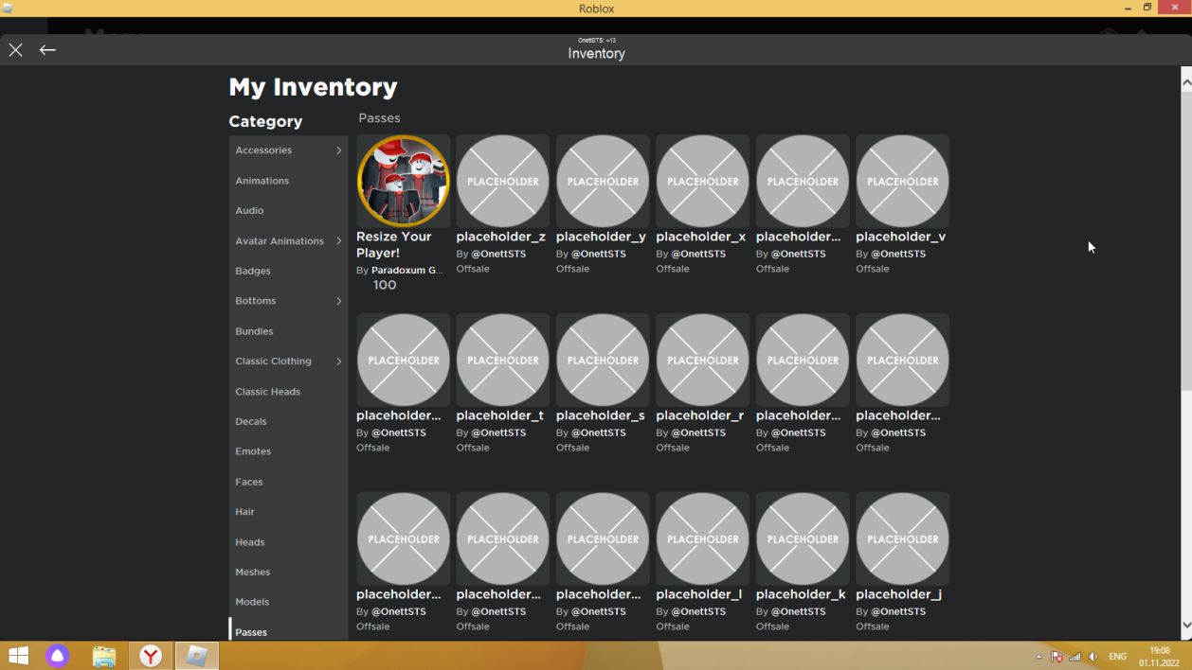1192x670 pixels.
Task: Click the My Inventory heading
Action: [313, 87]
